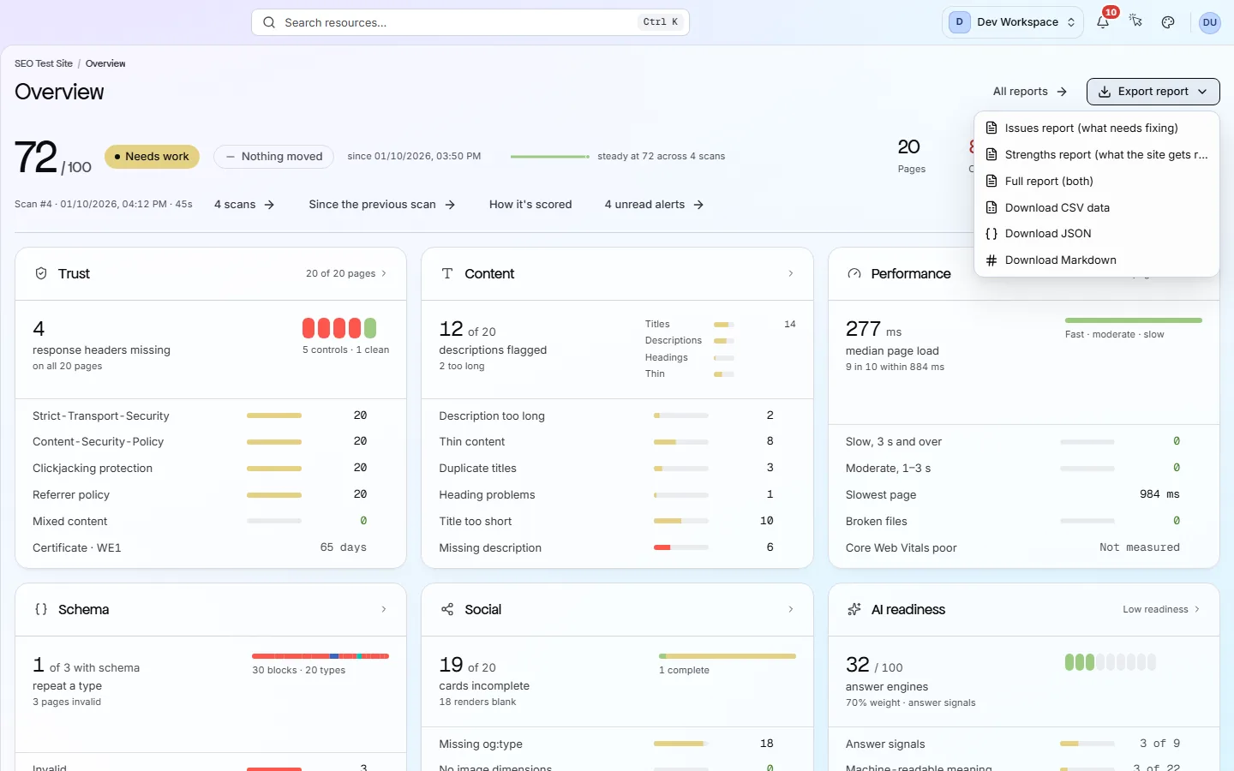Follow the 4 scans link

tap(244, 205)
